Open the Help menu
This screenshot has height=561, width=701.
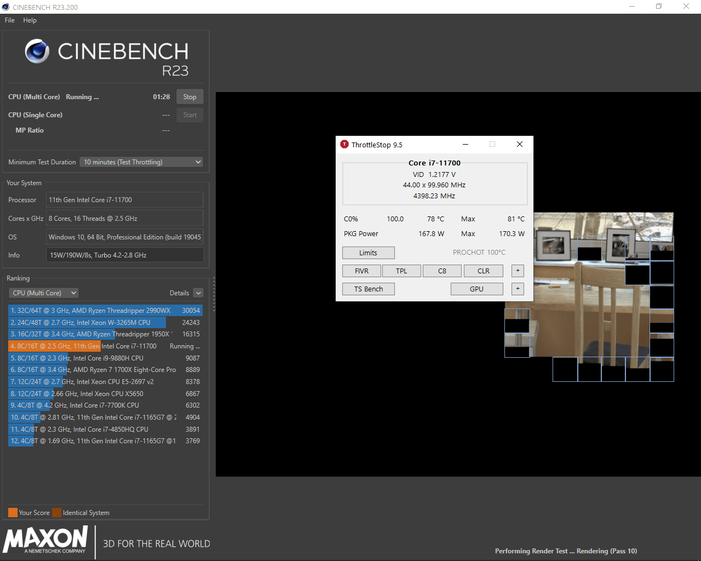click(30, 20)
